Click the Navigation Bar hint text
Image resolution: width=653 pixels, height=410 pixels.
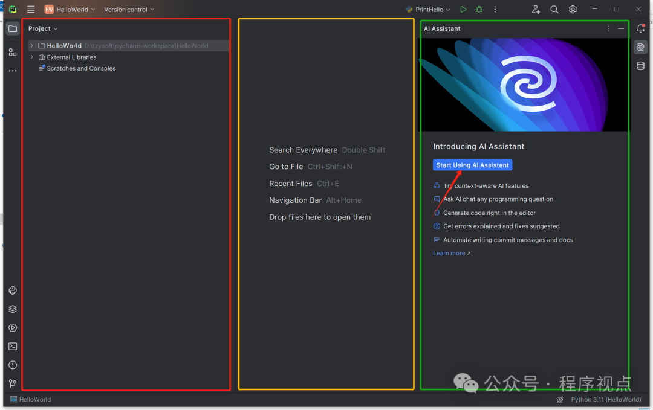[295, 200]
